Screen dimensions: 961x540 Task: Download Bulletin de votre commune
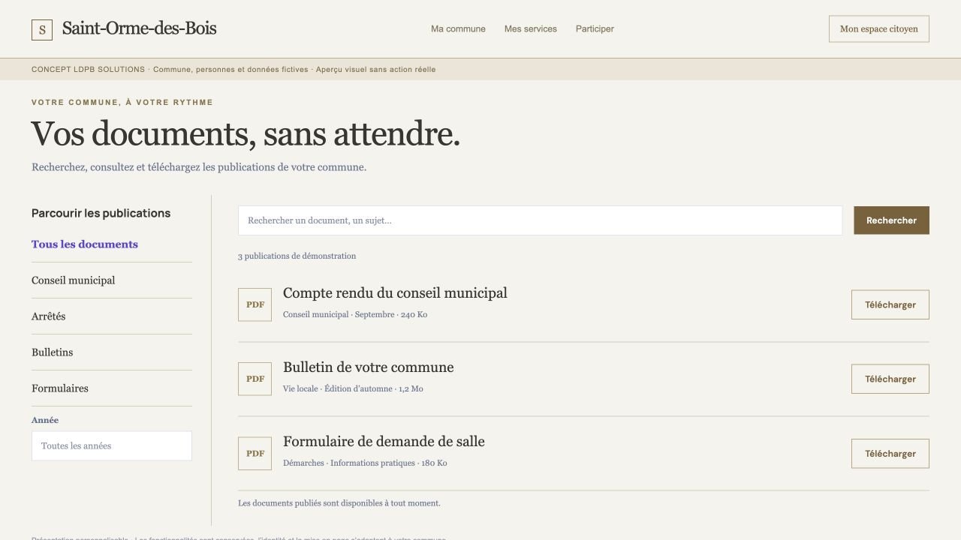click(x=890, y=379)
